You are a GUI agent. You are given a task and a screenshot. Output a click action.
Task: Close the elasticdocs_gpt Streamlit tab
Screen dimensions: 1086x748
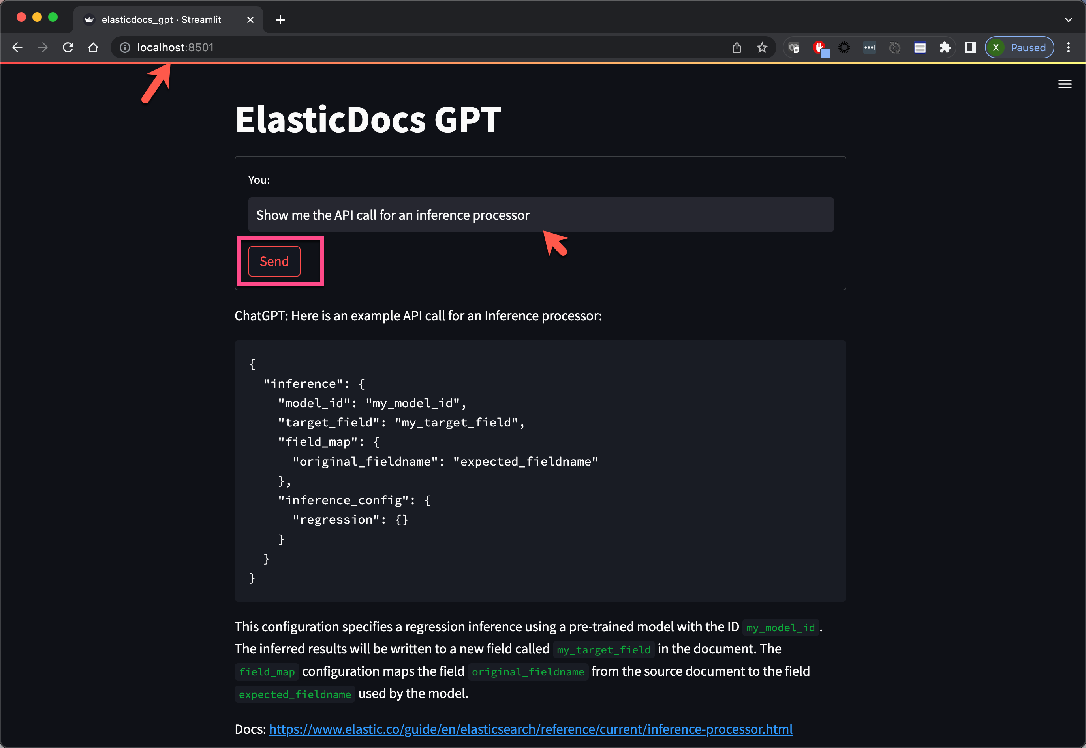tap(250, 20)
